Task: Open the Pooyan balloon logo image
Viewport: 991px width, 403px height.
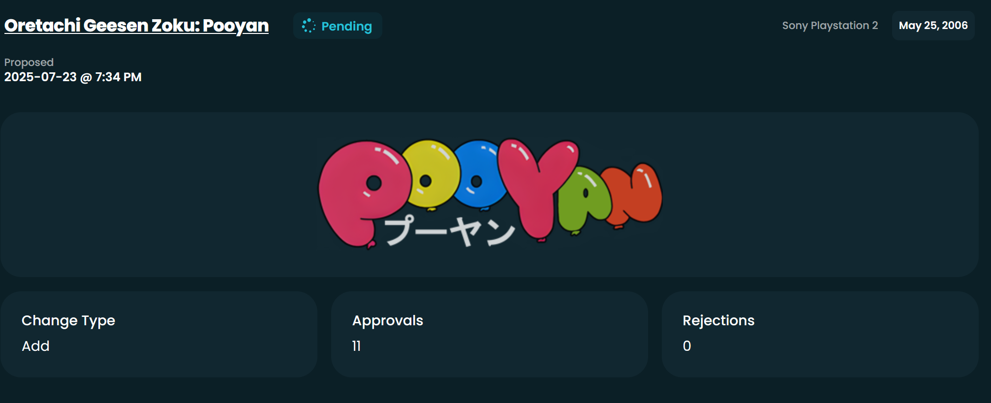Action: point(490,193)
